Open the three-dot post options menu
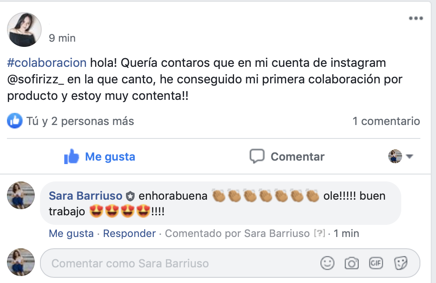Viewport: 436px width, 283px height. click(416, 18)
